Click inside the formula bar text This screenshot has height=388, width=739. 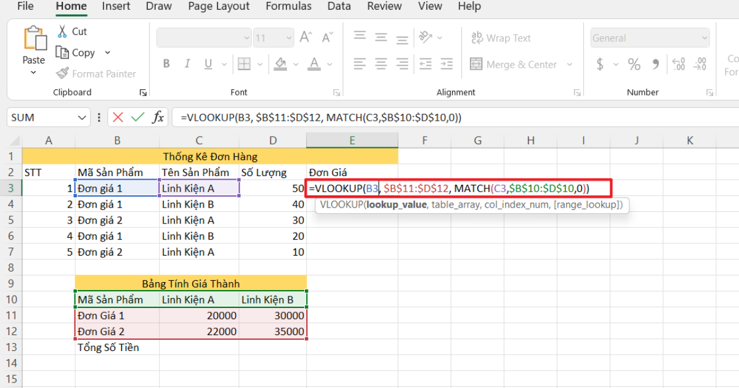[x=321, y=117]
